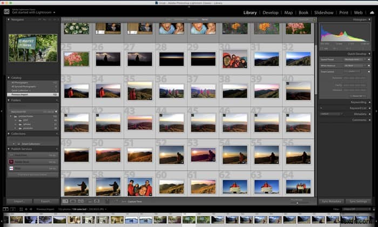Screen dimensions: 378x227
Task: Go back with the left arrow
Action: pyautogui.click(x=26, y=209)
